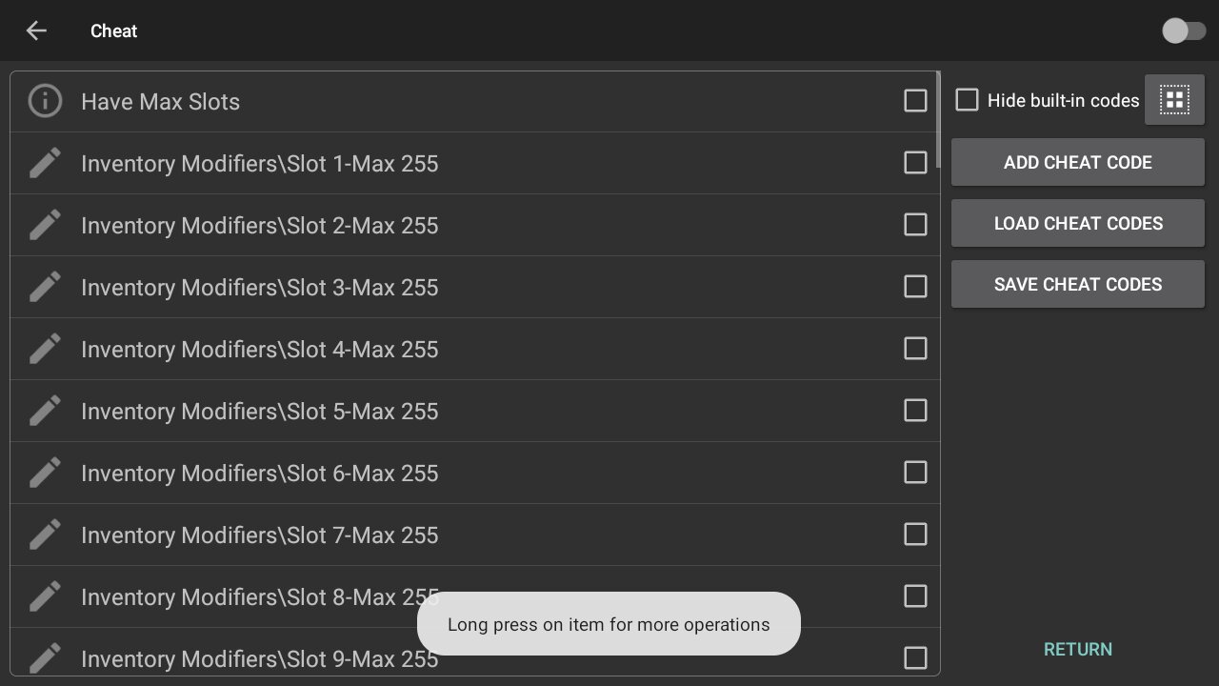Enable the Have Max Slots checkbox
The image size is (1219, 686).
point(915,100)
